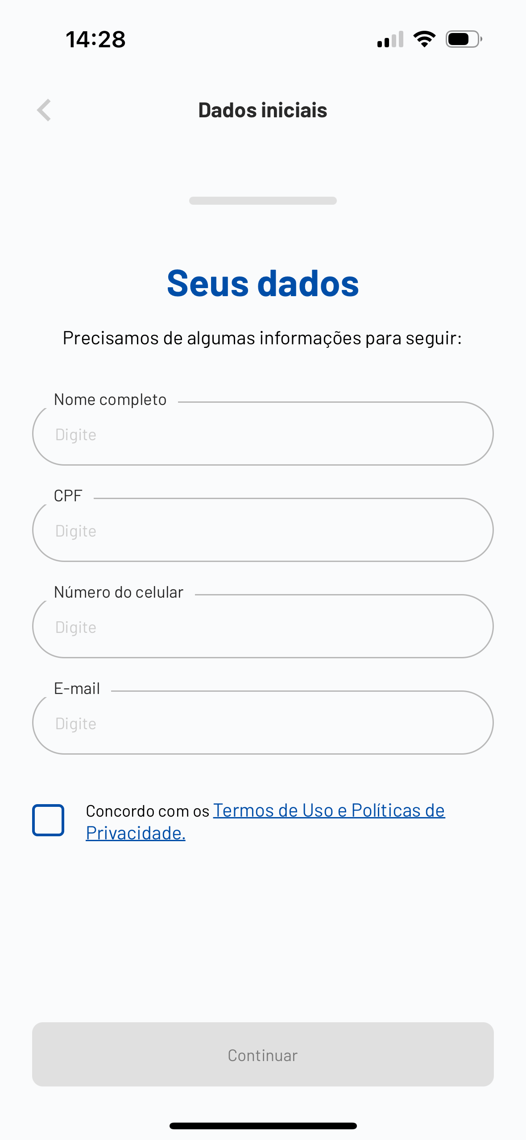
Task: Click the Wi-Fi status icon
Action: tap(424, 39)
